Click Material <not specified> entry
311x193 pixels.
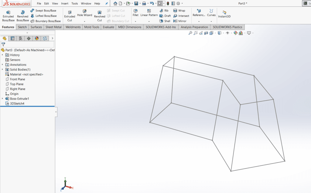pyautogui.click(x=26, y=74)
